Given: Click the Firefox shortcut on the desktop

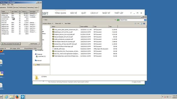Looking at the screenshot, I should [x=2, y=51].
